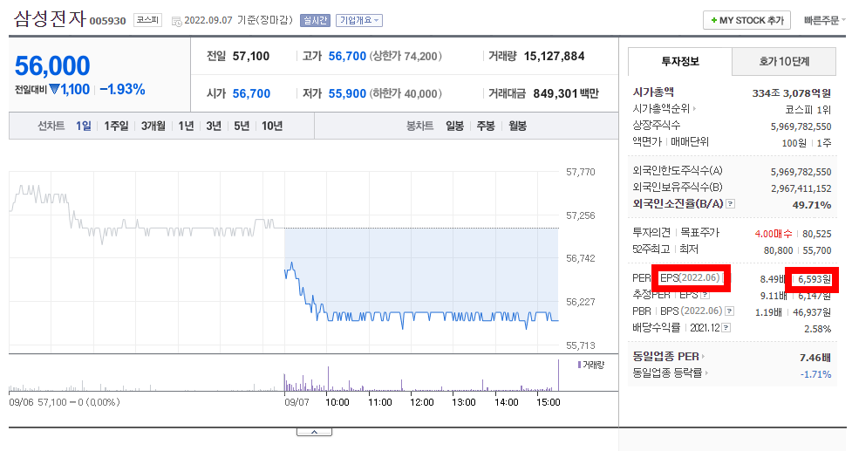852x451 pixels.
Task: Click the 전일 value 57,100
Action: (x=251, y=56)
